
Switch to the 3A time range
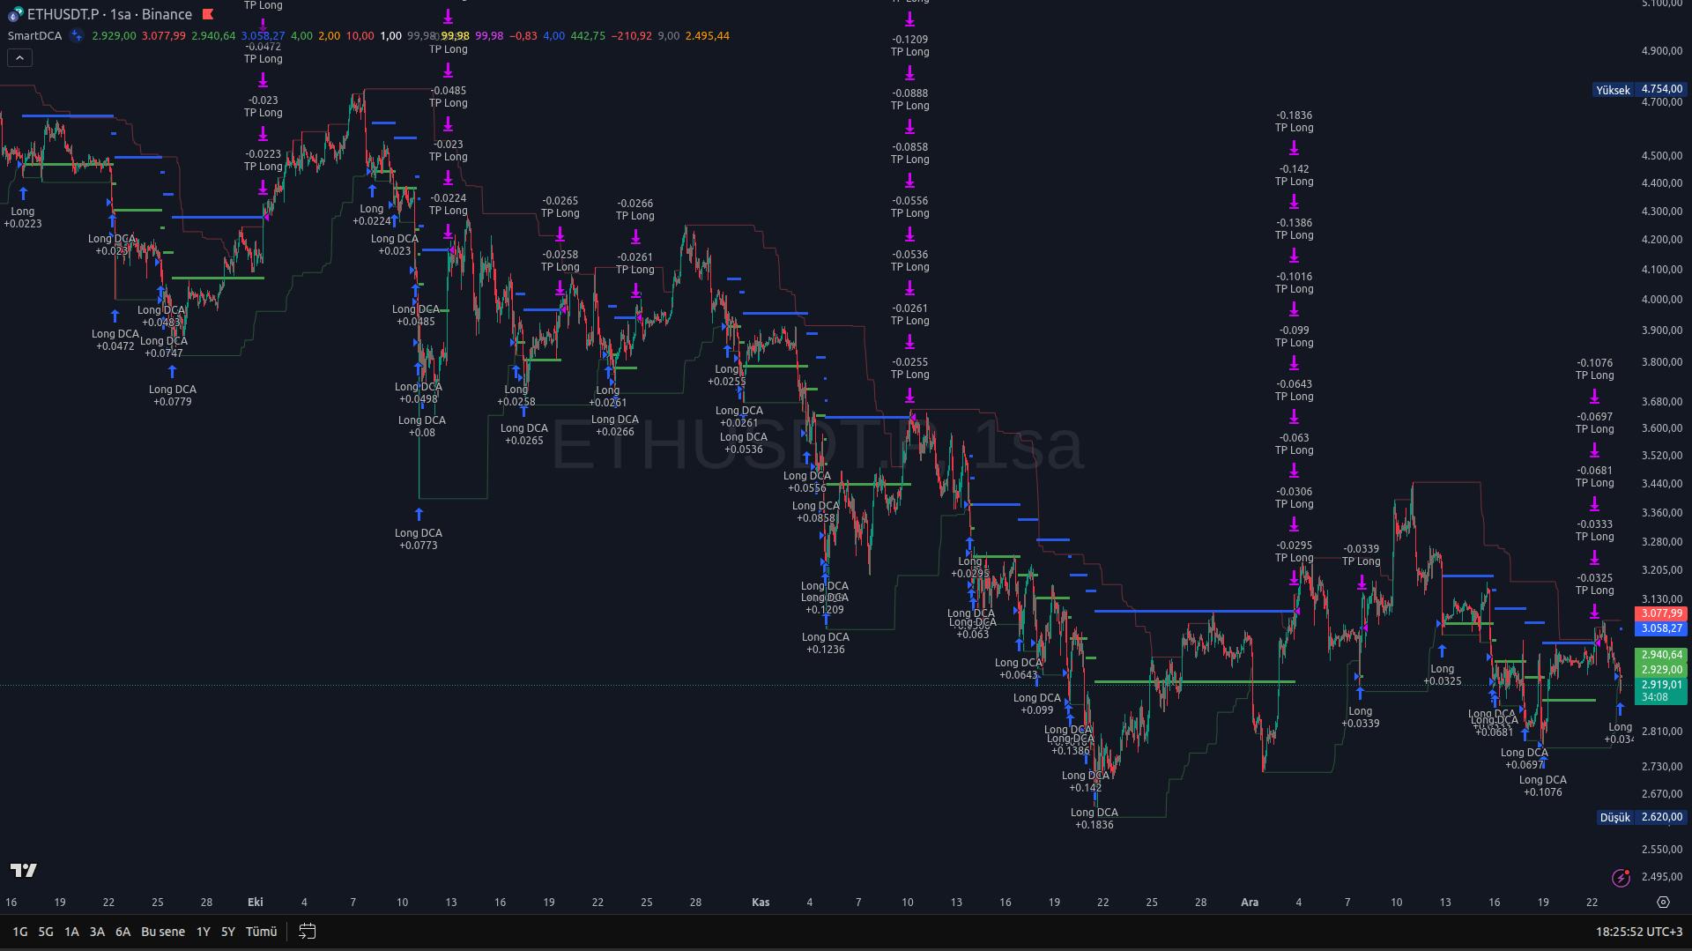pyautogui.click(x=97, y=932)
